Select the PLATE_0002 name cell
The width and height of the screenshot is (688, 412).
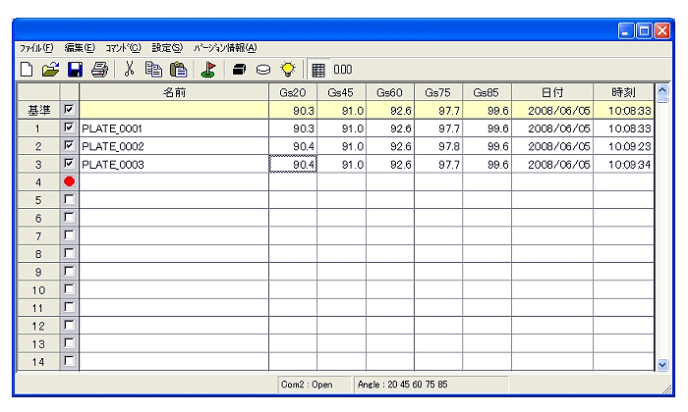(174, 145)
